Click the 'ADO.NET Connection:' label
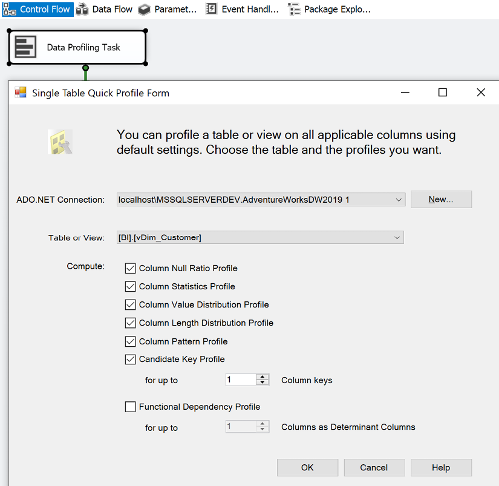 tap(60, 200)
